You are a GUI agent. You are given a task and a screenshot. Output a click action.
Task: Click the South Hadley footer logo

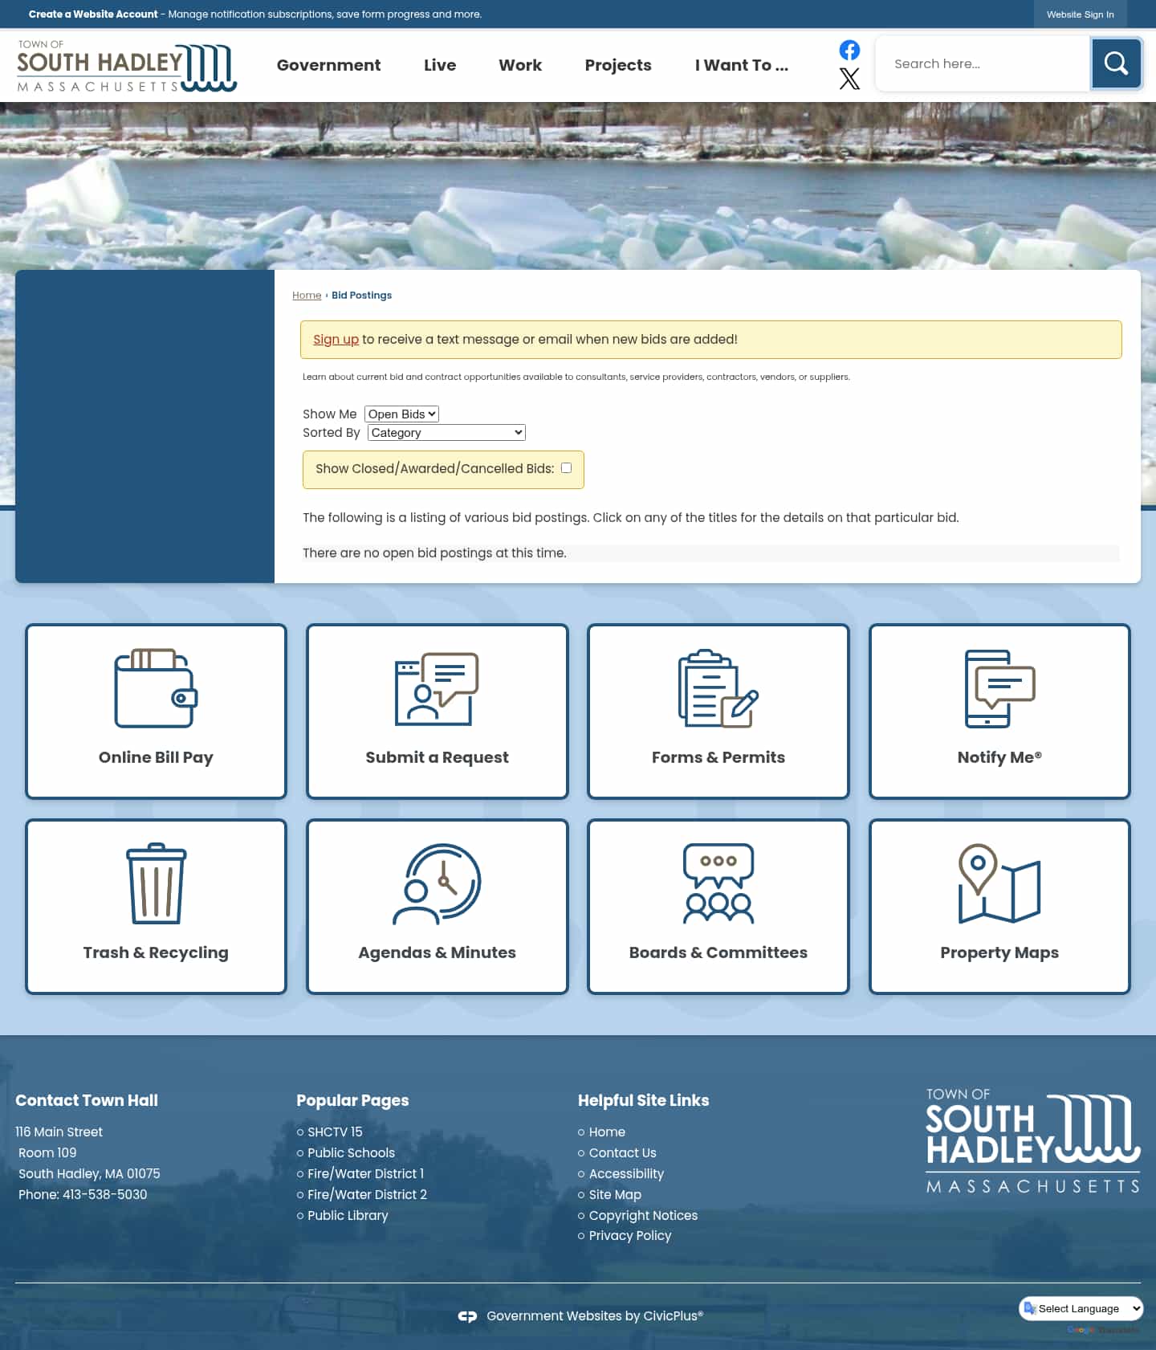pos(1033,1140)
